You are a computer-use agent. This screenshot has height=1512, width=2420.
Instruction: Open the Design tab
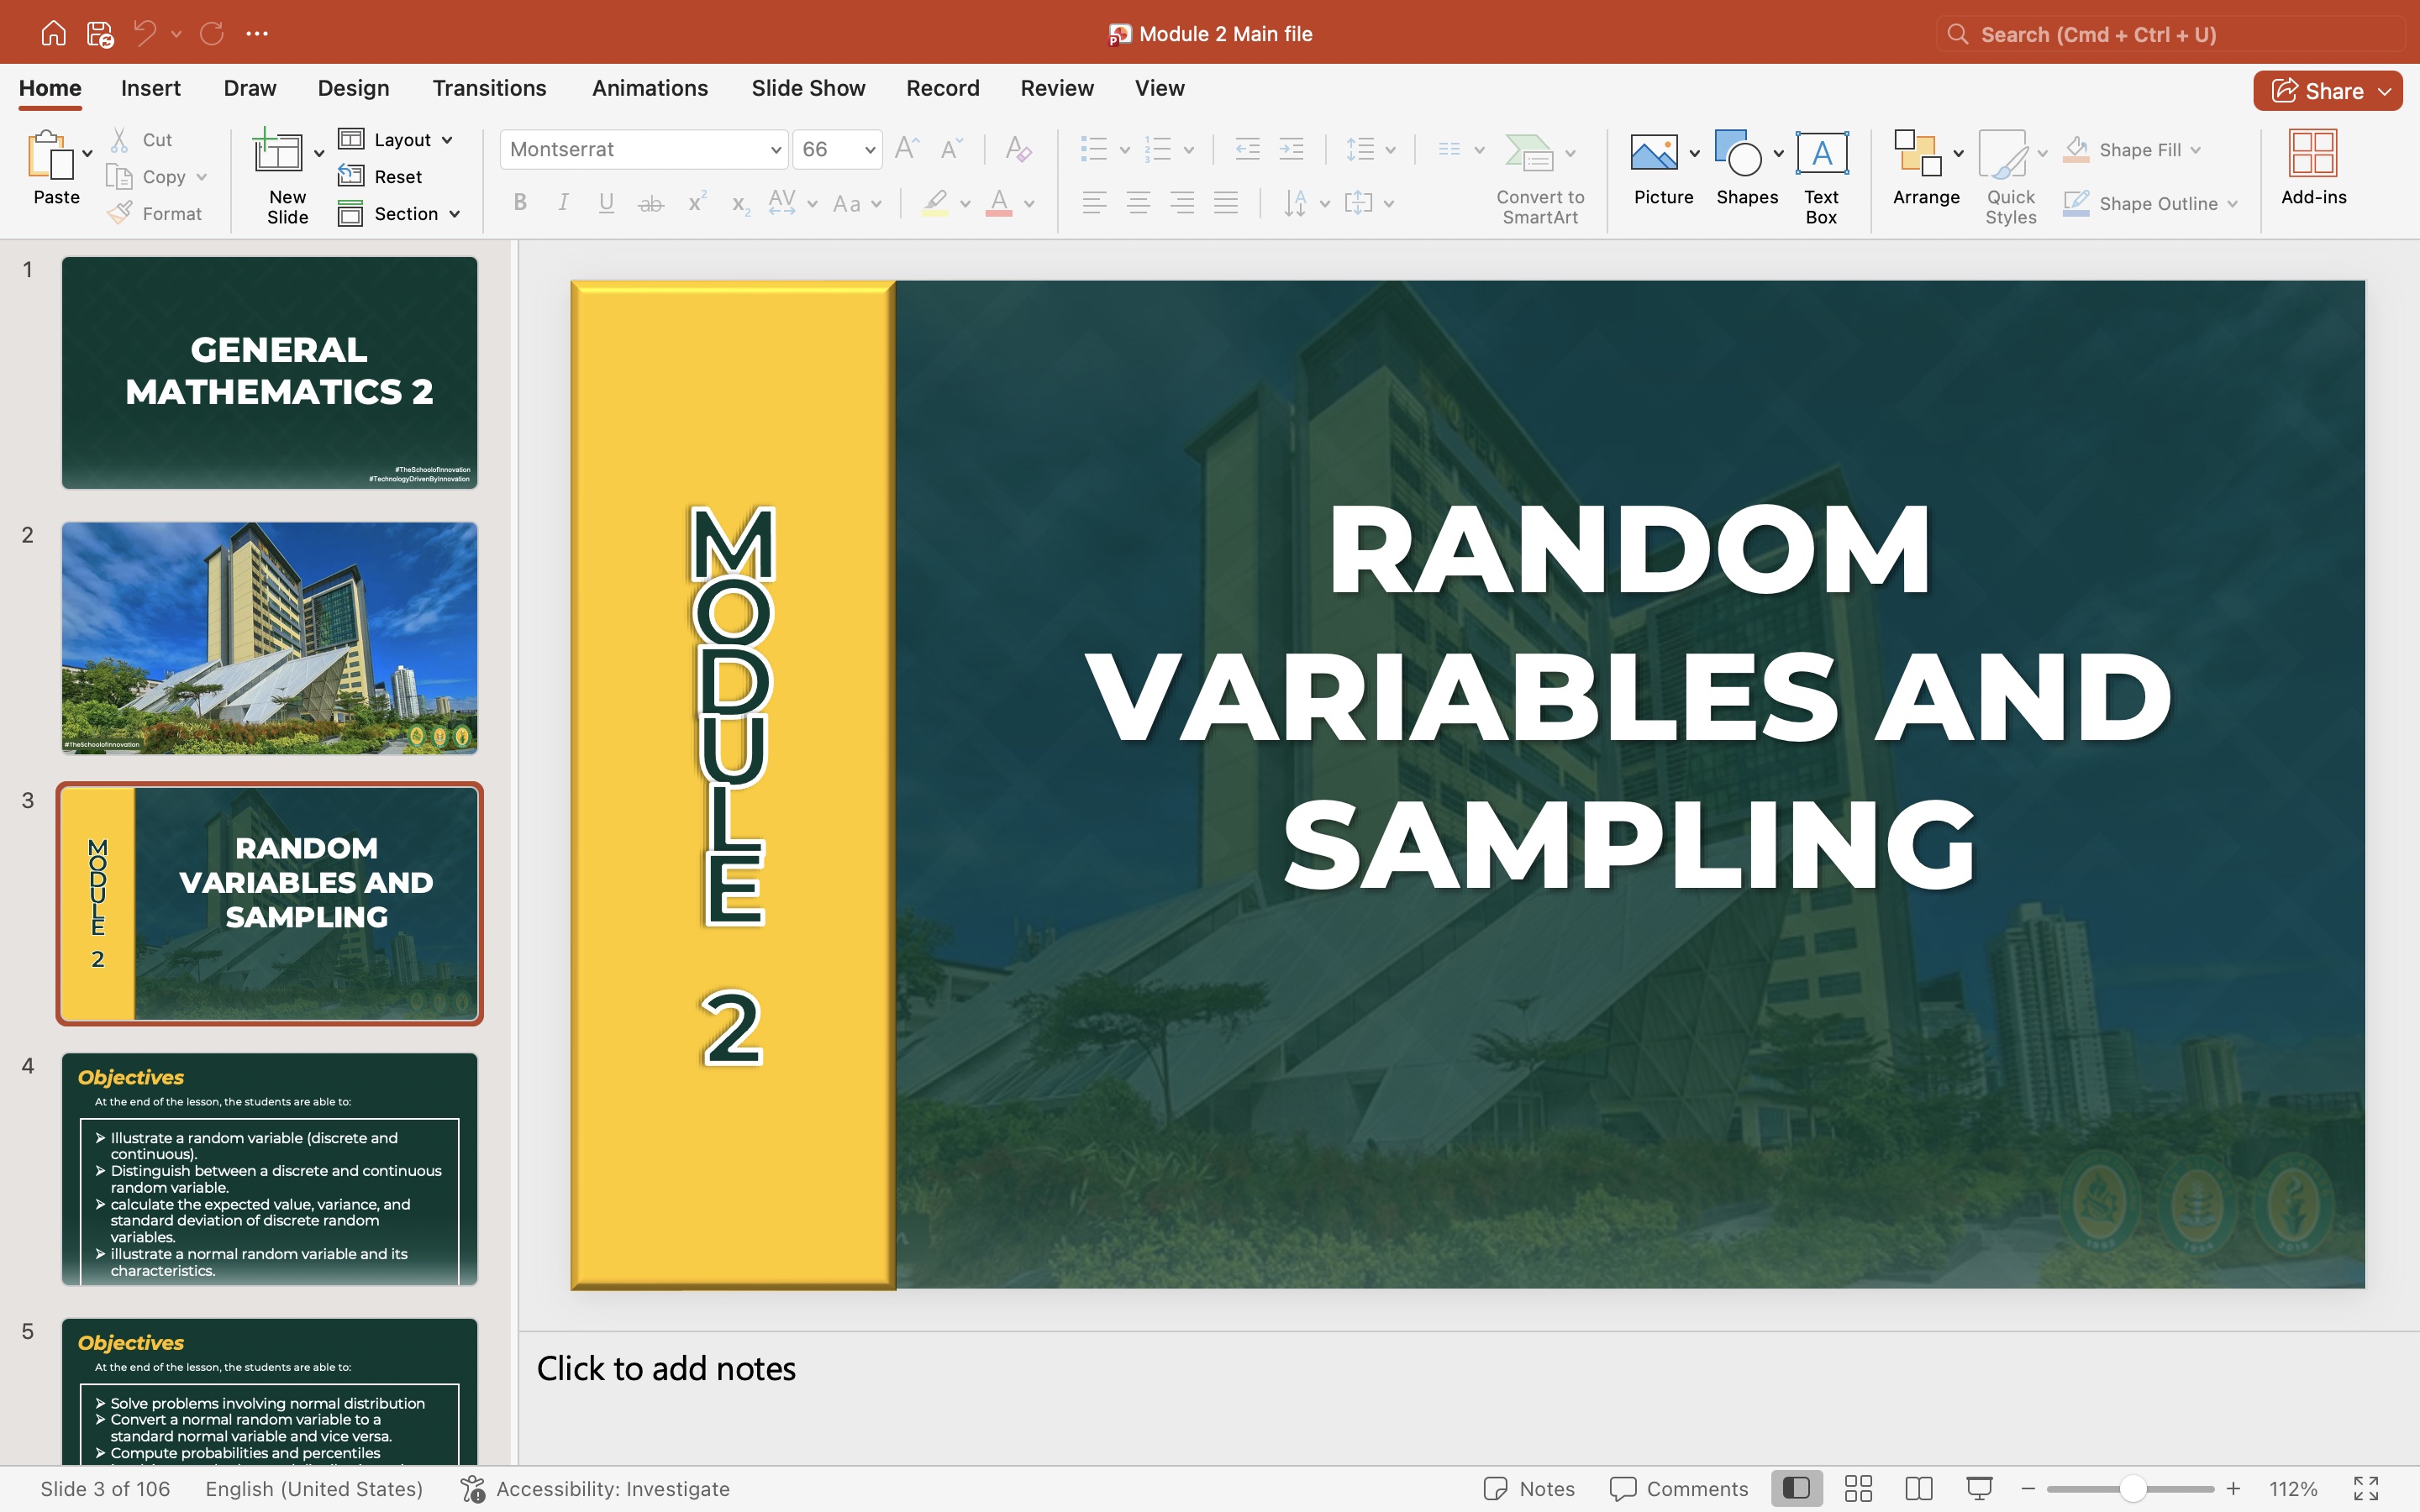pyautogui.click(x=353, y=88)
